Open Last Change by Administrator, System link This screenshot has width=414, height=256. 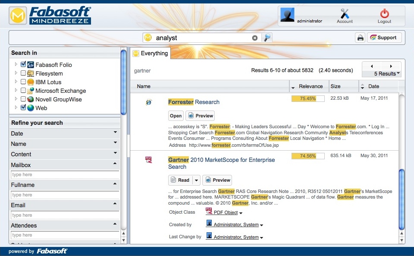[236, 237]
